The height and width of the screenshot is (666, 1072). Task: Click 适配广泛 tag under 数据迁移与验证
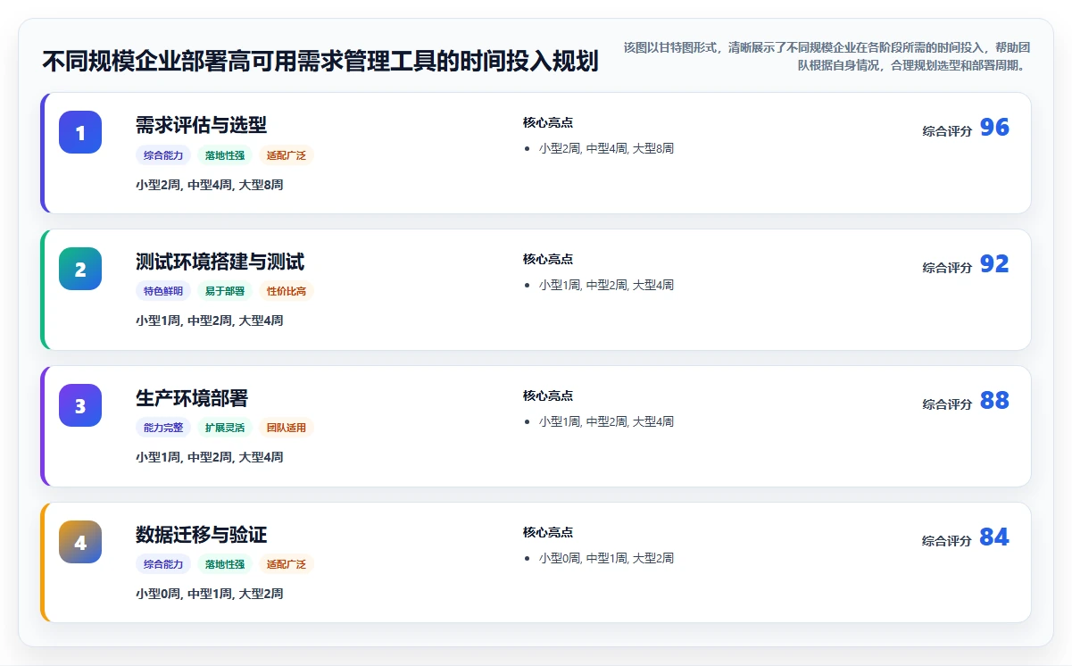click(x=287, y=564)
